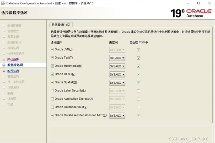Open tablespace dropdown for Oracle Application Express
The height and width of the screenshot is (143, 215).
pyautogui.click(x=117, y=99)
